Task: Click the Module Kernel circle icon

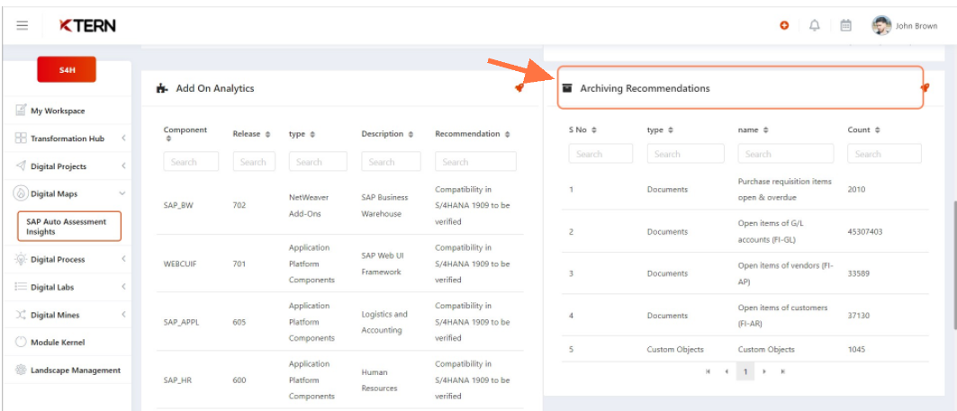Action: coord(21,342)
